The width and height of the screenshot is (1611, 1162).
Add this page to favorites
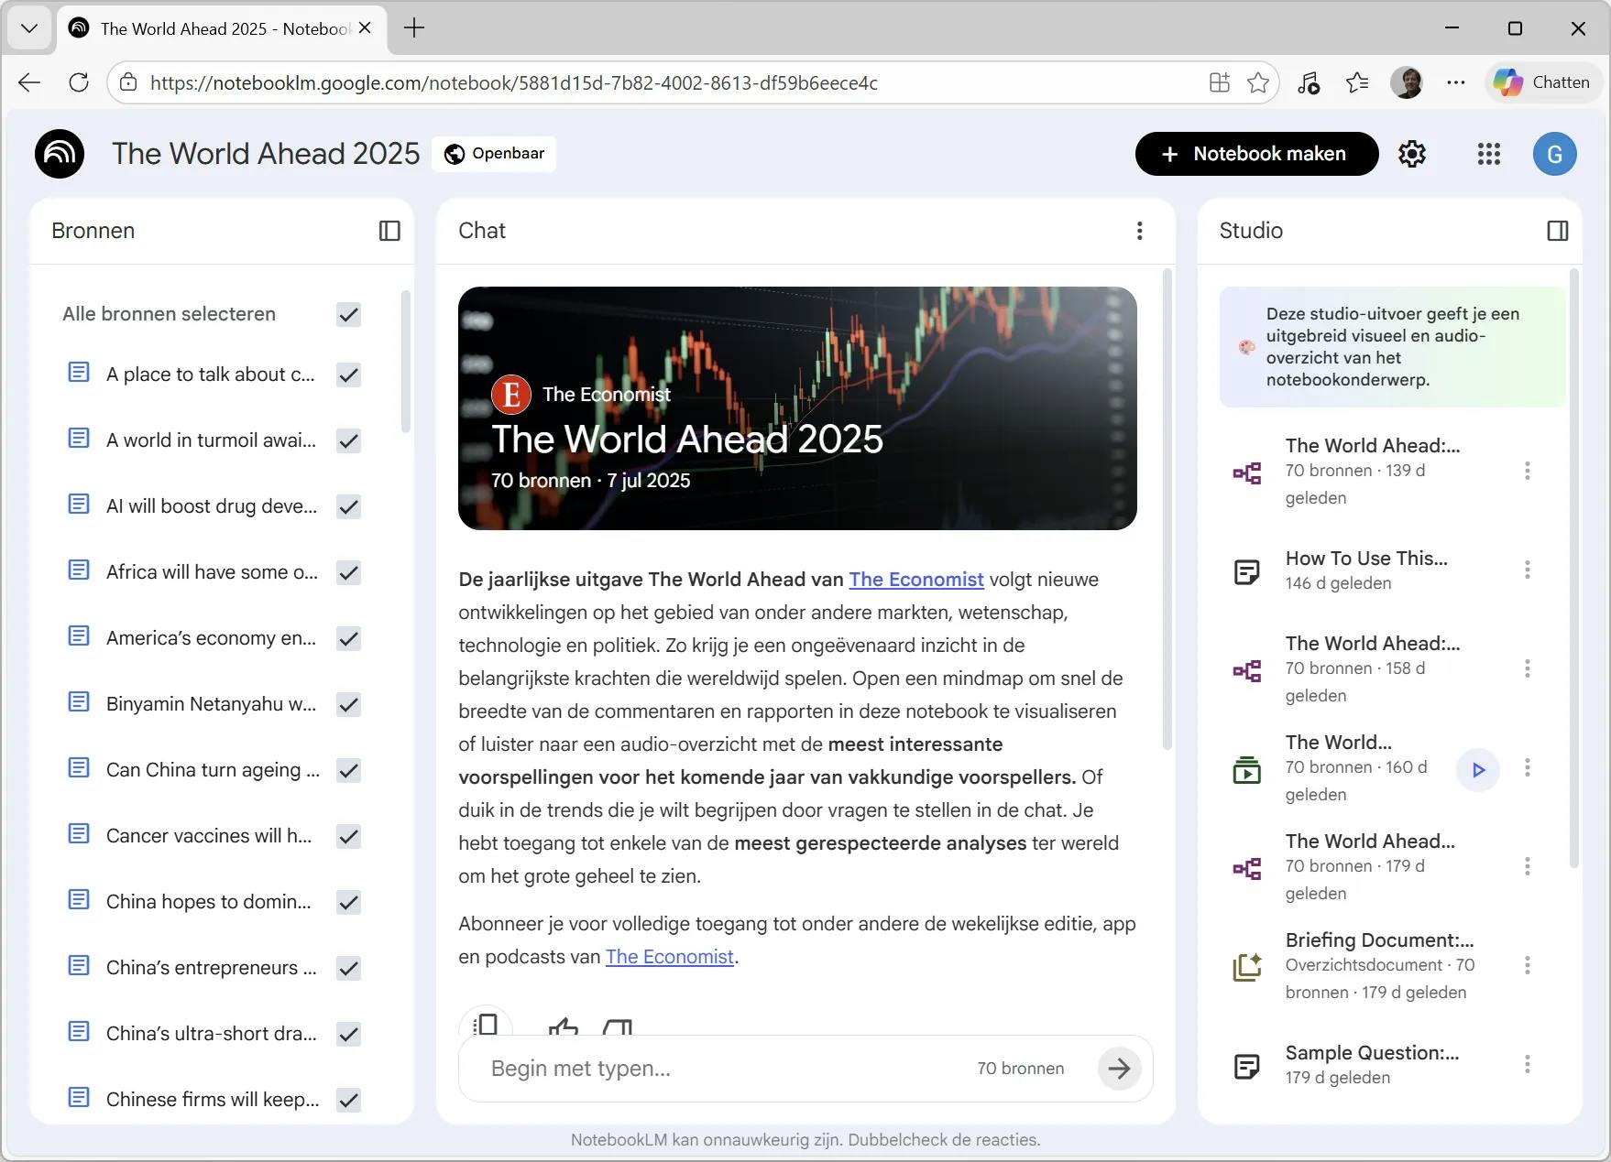click(x=1258, y=82)
